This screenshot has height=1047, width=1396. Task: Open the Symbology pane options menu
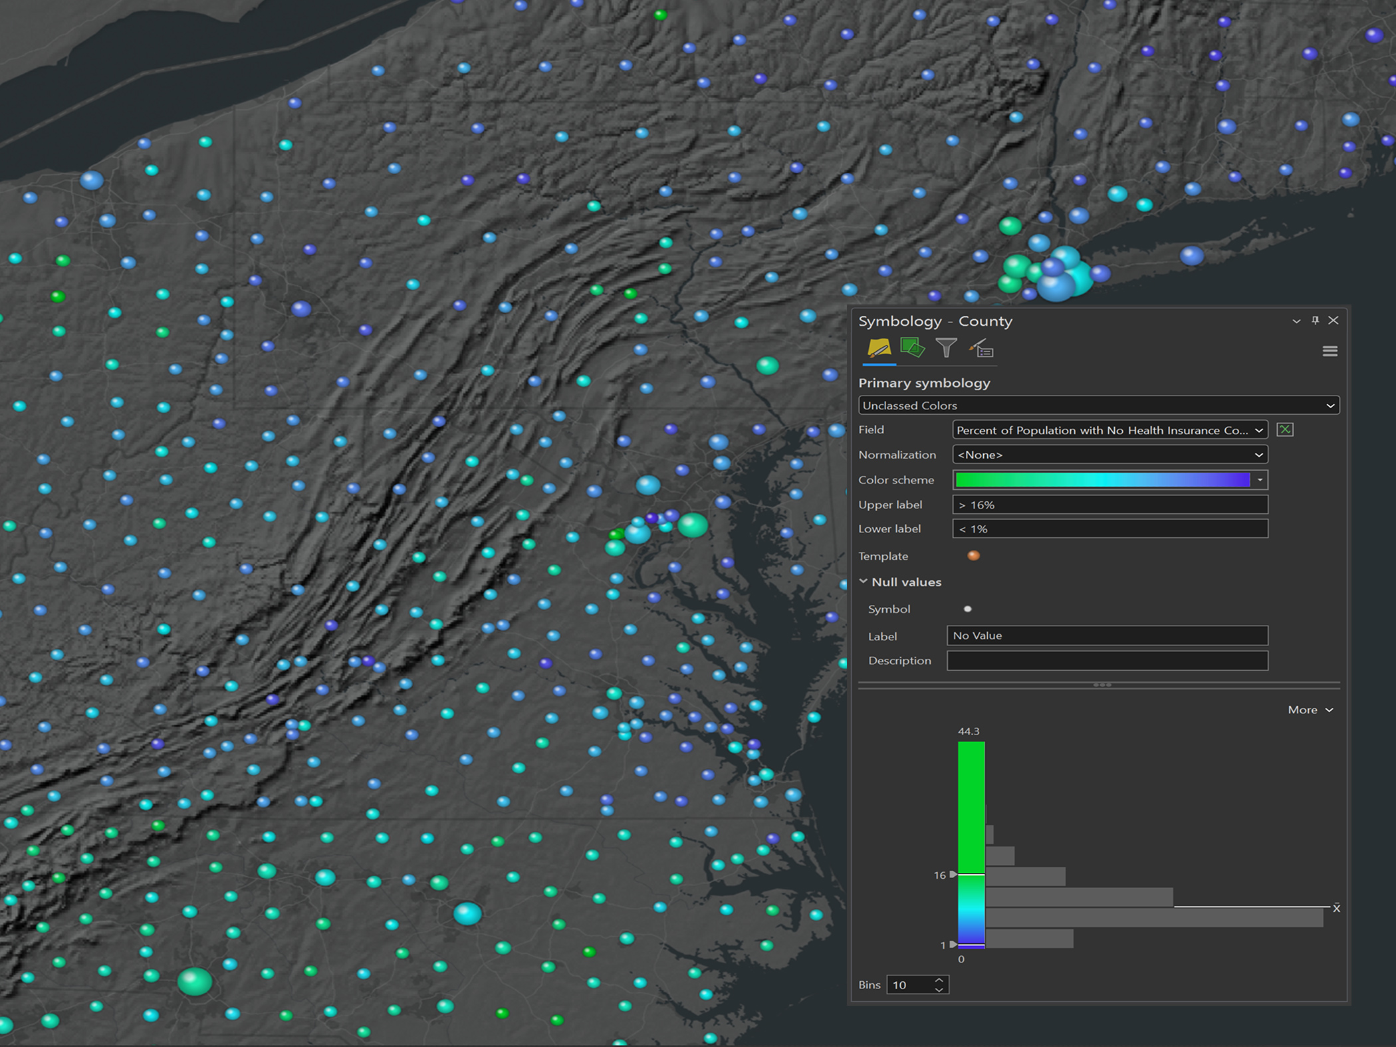point(1330,351)
